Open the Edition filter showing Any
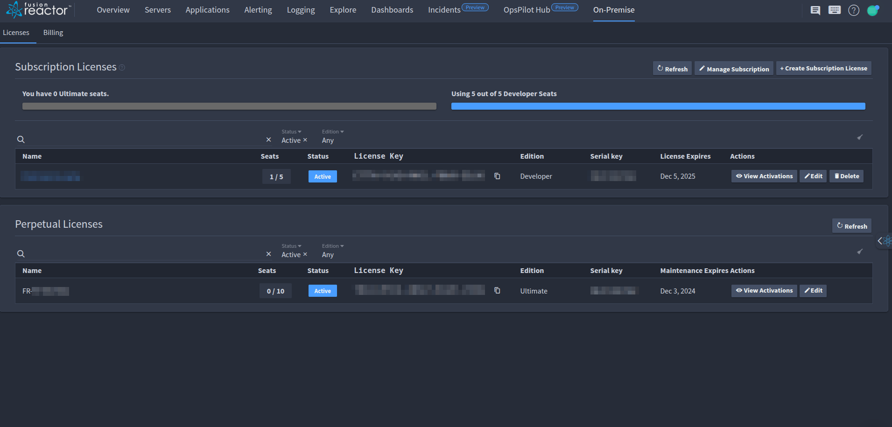 tap(331, 135)
